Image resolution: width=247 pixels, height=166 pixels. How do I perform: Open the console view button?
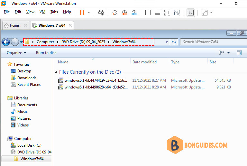click(191, 13)
